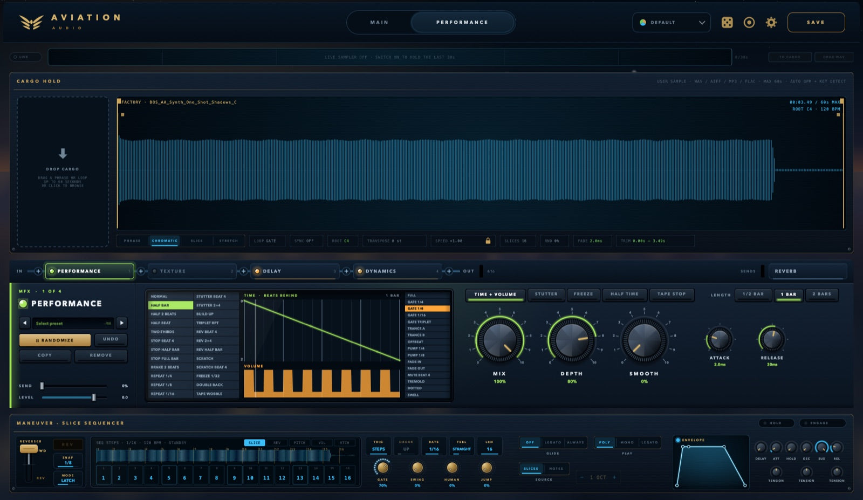Screen dimensions: 863x500
Task: Open the DEFAULT preset dropdown
Action: [672, 23]
